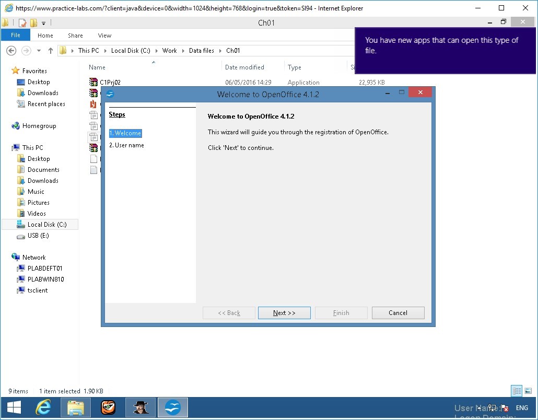This screenshot has height=420, width=538.
Task: Click the ENG language indicator
Action: pyautogui.click(x=522, y=407)
